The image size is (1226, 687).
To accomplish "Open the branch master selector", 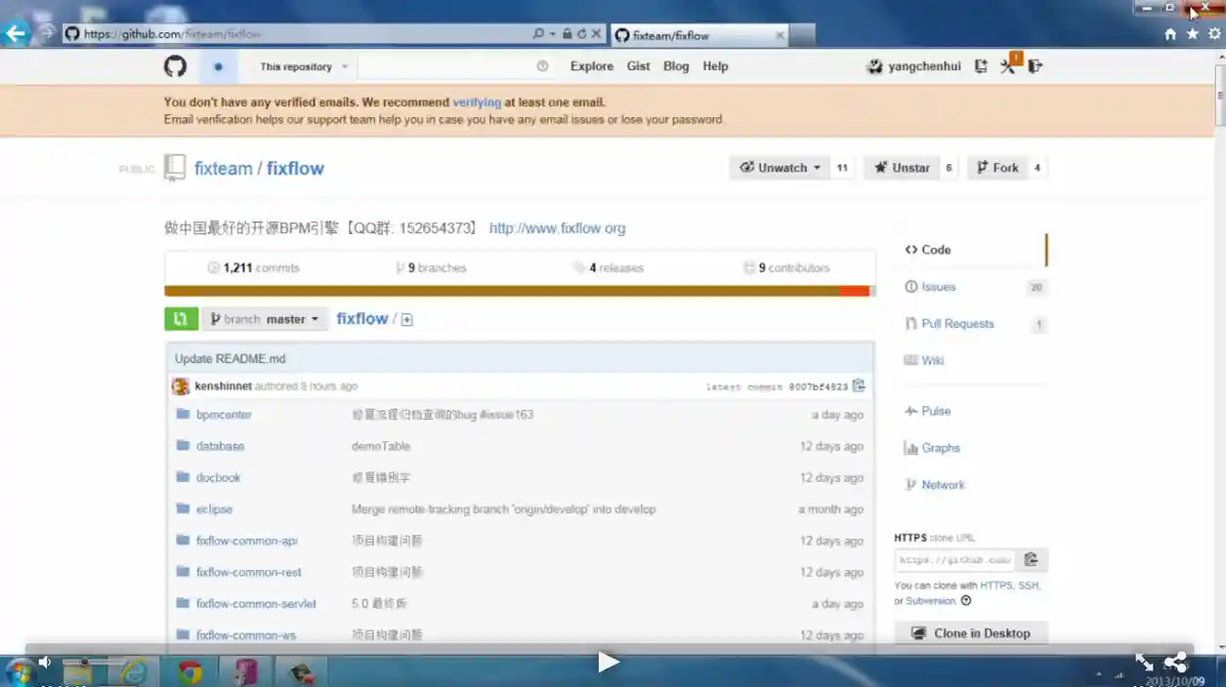I will point(265,319).
